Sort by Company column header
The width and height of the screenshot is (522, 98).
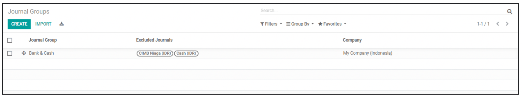352,40
